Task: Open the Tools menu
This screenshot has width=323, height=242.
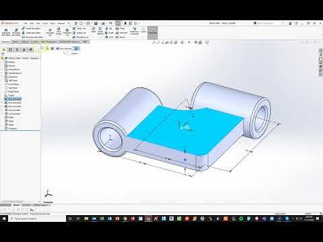Action: coord(52,24)
